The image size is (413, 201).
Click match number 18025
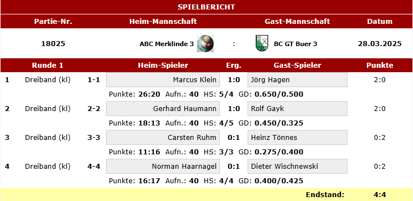53,44
